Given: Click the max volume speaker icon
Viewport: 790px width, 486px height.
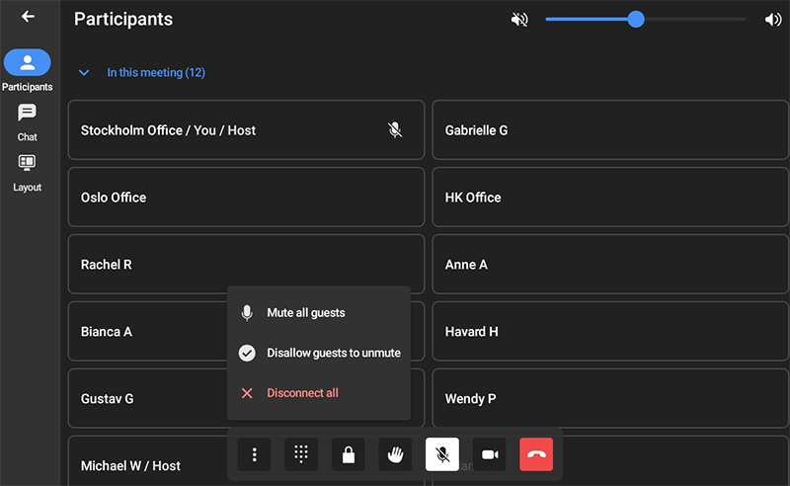Looking at the screenshot, I should [x=772, y=20].
